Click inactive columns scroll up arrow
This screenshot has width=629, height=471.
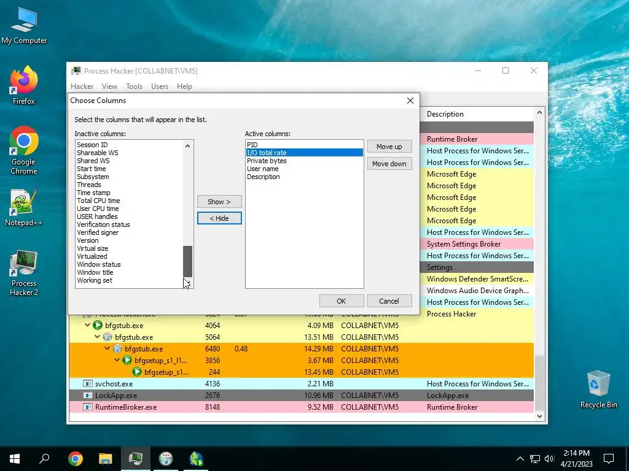click(187, 146)
